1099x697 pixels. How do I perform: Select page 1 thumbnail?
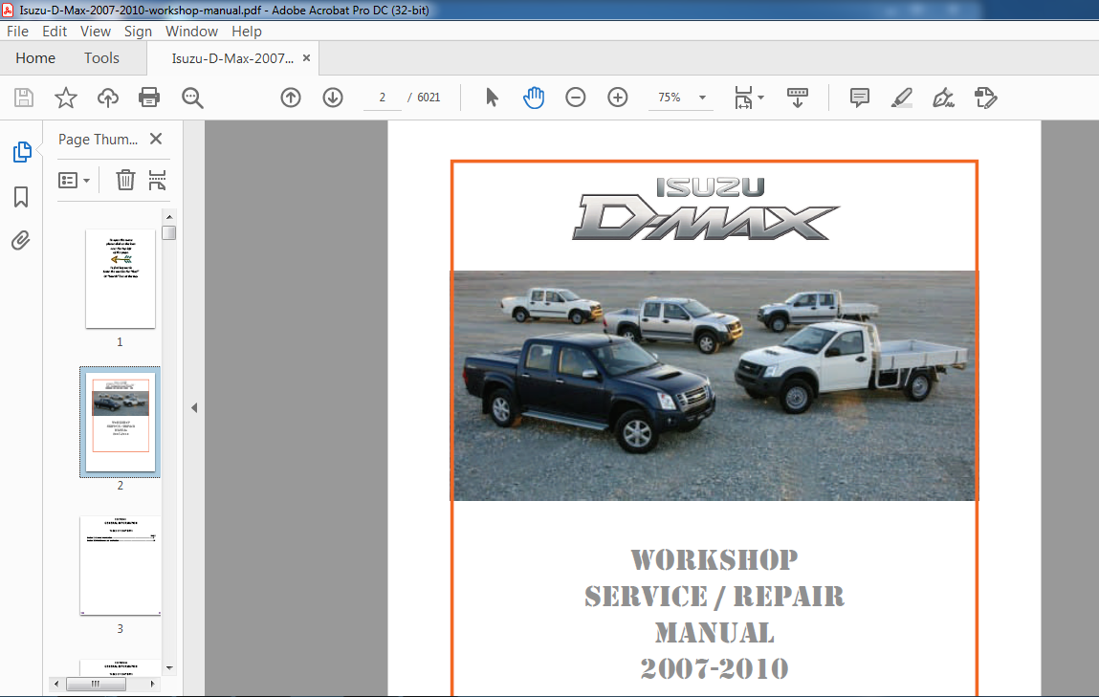coord(121,278)
